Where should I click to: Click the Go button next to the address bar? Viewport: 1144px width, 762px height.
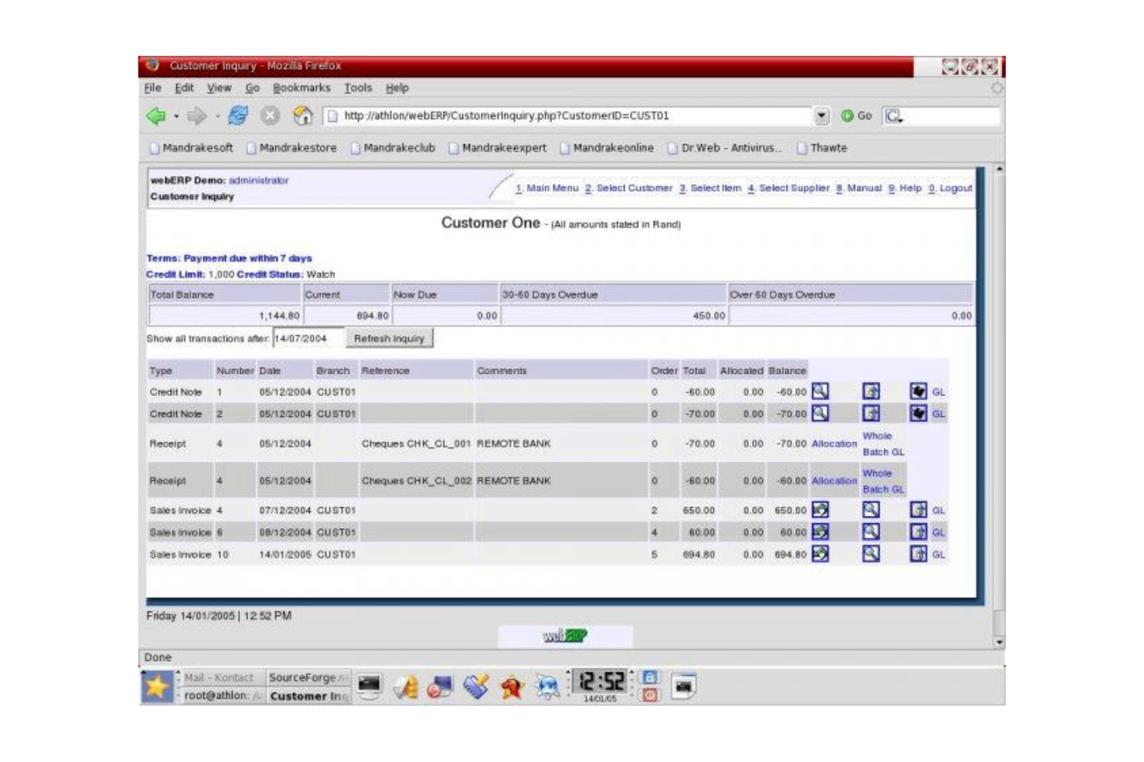tap(856, 116)
